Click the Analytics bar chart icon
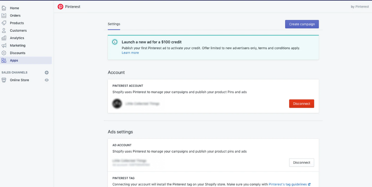The image size is (372, 187). pos(4,38)
